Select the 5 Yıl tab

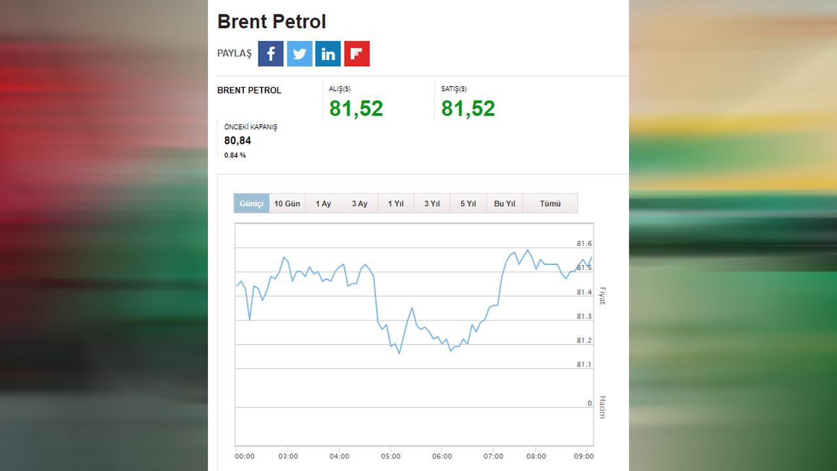[468, 203]
